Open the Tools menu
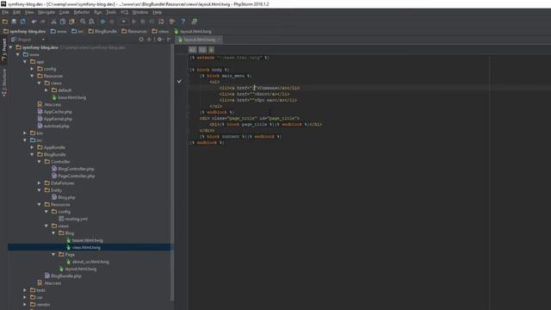Screen dimensions: 551x310 tap(111, 12)
